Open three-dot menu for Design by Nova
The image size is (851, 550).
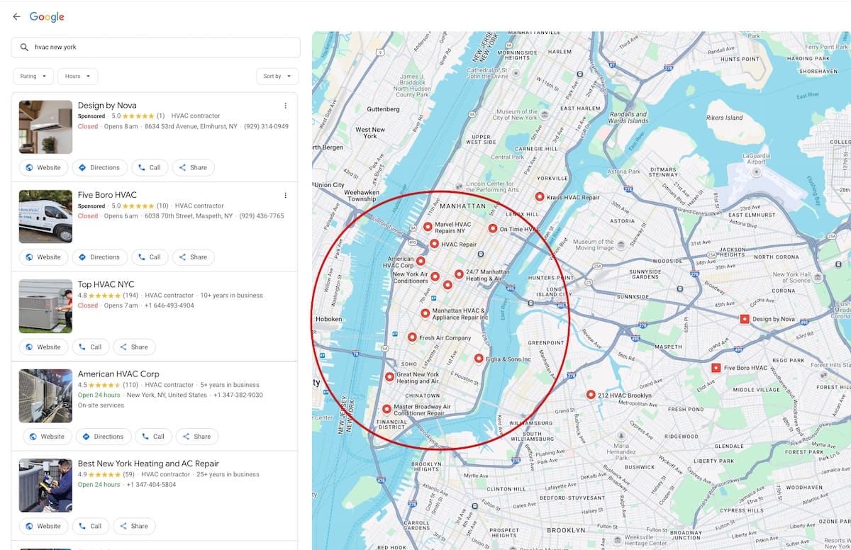[x=286, y=106]
